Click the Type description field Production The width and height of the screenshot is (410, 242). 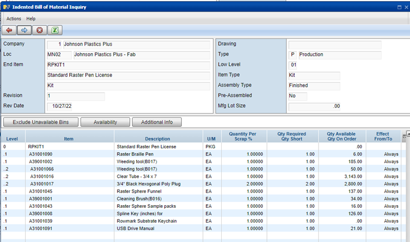pyautogui.click(x=340, y=55)
